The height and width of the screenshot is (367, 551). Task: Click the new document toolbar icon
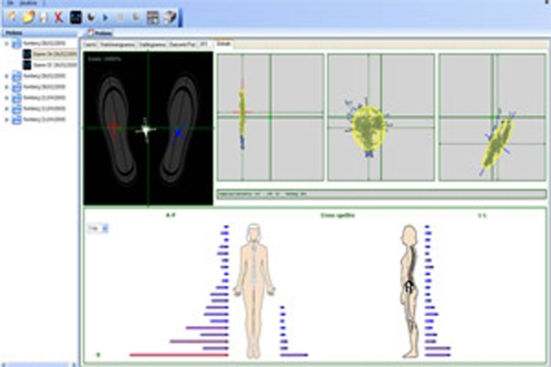click(12, 17)
